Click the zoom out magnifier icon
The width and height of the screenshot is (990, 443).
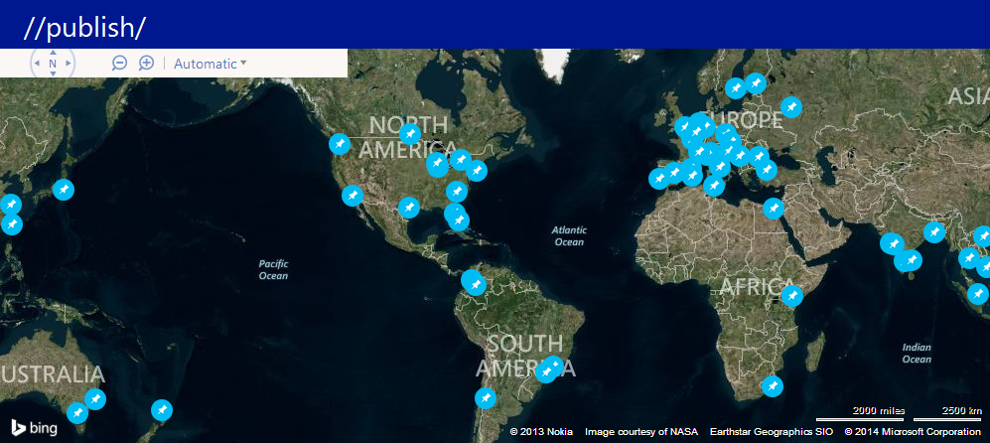(x=119, y=64)
